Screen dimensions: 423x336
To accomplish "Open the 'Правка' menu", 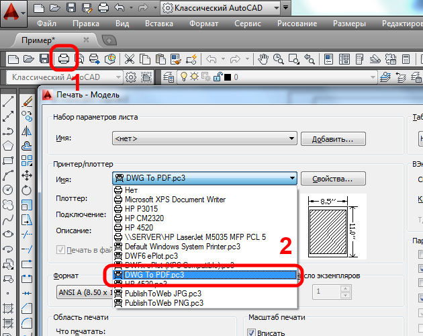I will tap(86, 24).
